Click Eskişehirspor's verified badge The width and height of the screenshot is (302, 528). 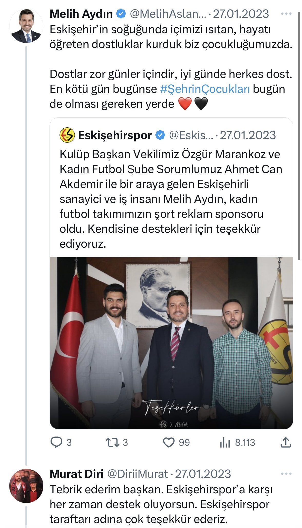160,135
